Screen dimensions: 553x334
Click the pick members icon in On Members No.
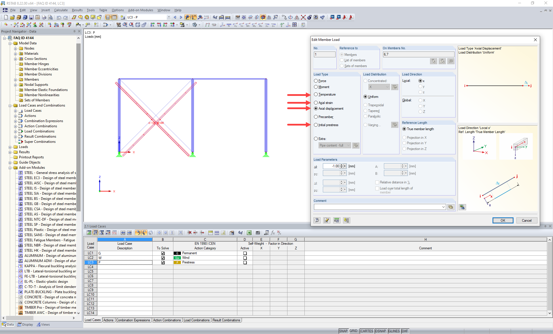(x=433, y=61)
